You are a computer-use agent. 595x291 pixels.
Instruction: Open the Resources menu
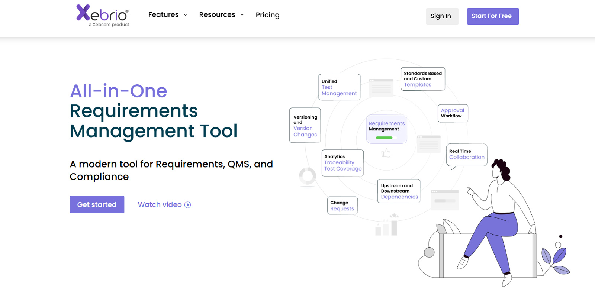[217, 15]
